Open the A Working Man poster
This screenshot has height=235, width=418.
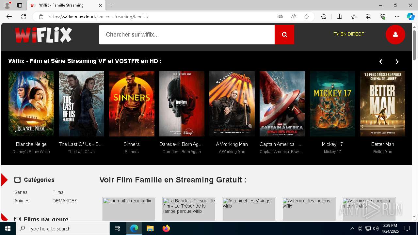232,104
